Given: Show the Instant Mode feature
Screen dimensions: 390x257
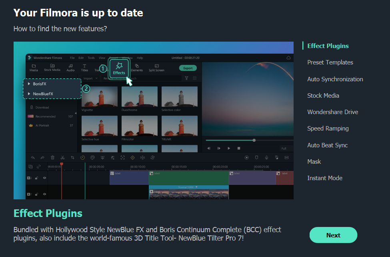Looking at the screenshot, I should pos(324,178).
